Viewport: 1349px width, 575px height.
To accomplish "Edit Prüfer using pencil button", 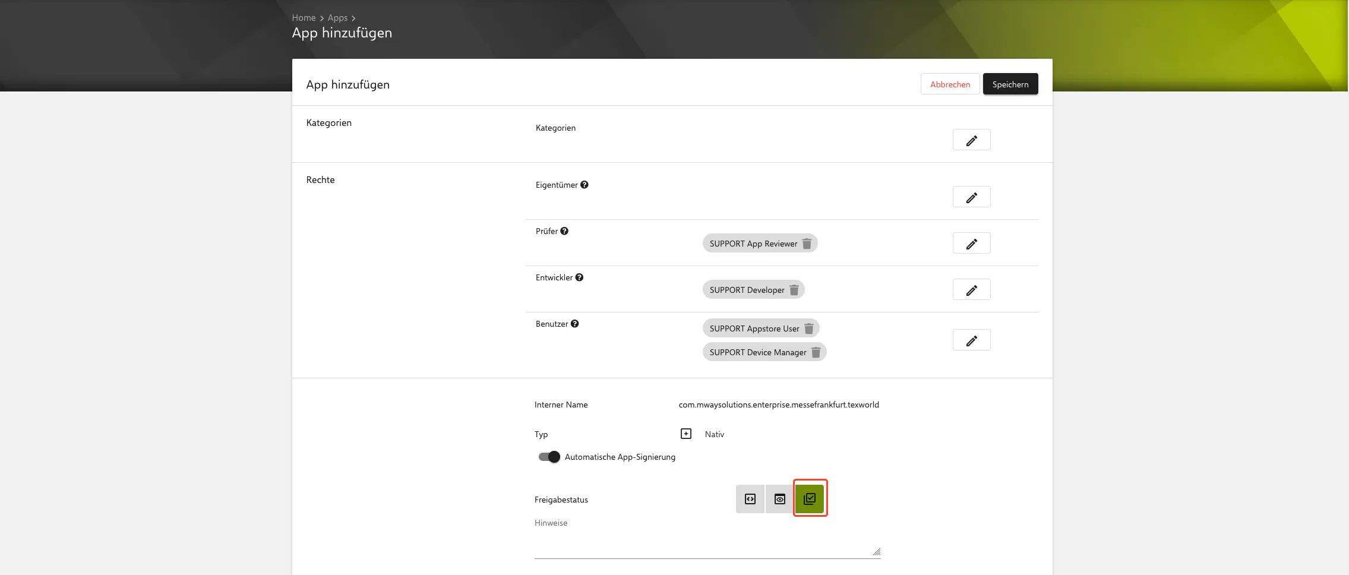I will 971,244.
